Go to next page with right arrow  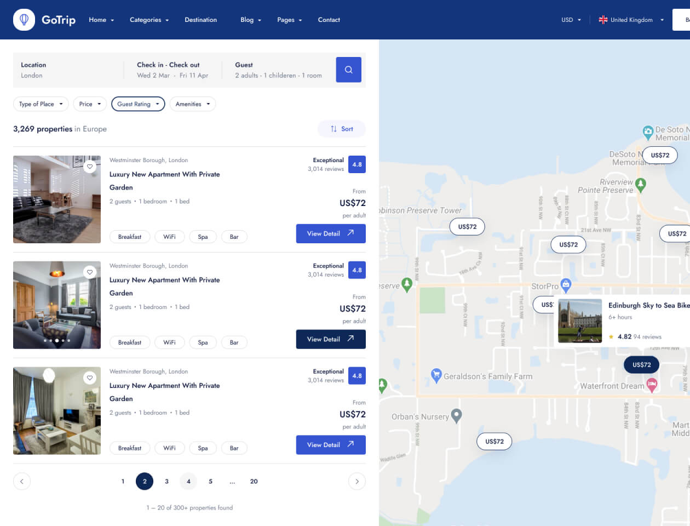coord(357,481)
